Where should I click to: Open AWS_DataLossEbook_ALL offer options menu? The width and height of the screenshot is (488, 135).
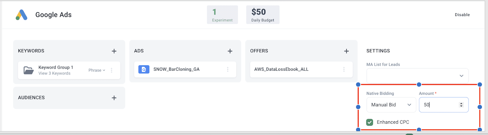pos(344,69)
